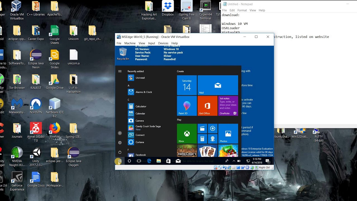Open Google Sheets desktop shortcut
The image size is (357, 201).
pyautogui.click(x=55, y=35)
